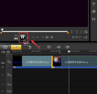
Task: Open the FX filter library
Action: [x=94, y=19]
